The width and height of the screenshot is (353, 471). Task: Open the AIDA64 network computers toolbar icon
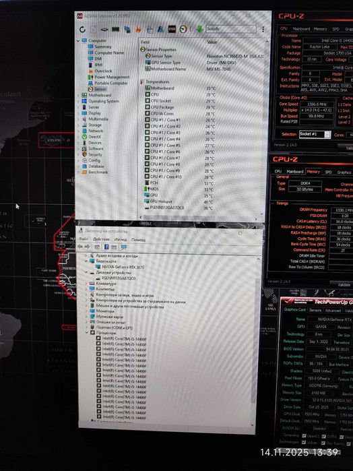pos(127,30)
